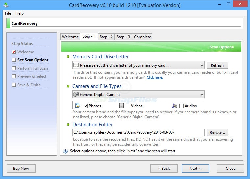Enable the Photos file type checkbox
The image size is (250, 179).
86,106
